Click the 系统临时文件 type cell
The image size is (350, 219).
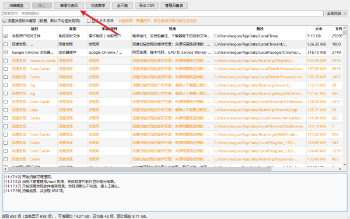[x=69, y=36]
